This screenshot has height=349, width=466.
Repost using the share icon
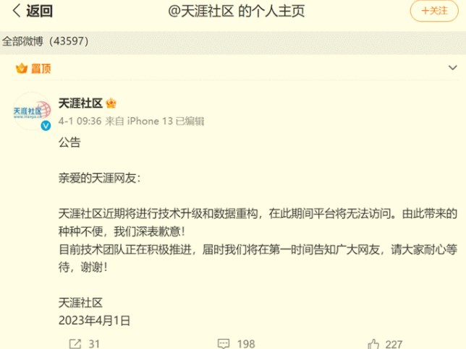(x=75, y=344)
